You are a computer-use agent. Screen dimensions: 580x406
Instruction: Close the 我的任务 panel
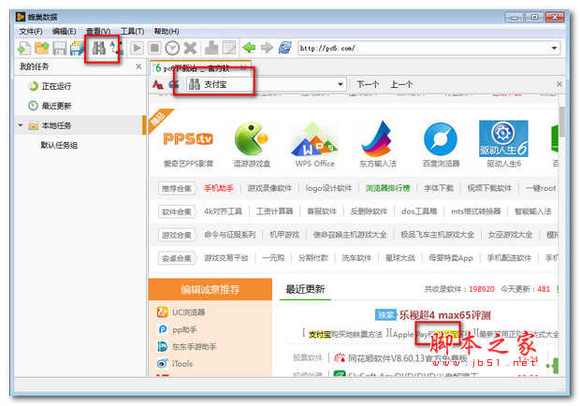(138, 66)
